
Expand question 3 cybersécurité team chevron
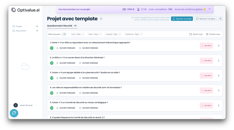[x=219, y=76]
